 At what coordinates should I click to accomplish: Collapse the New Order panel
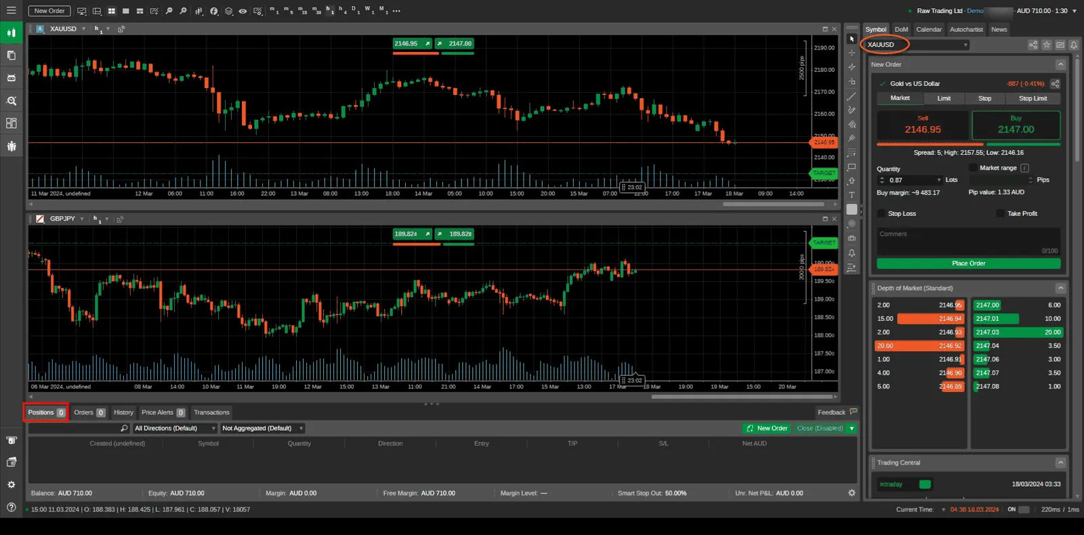click(1060, 64)
